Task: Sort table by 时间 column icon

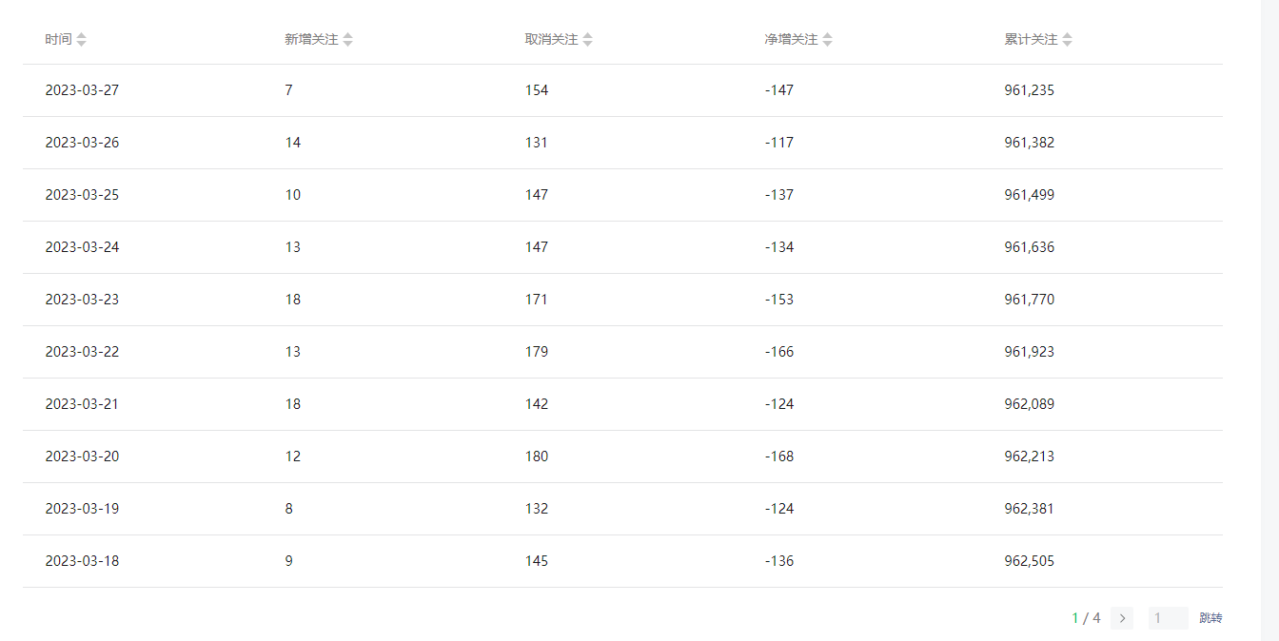Action: tap(82, 40)
